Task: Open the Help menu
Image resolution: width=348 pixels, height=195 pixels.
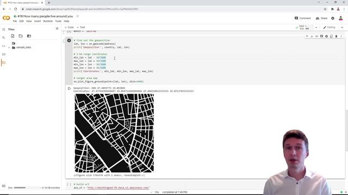Action: click(x=66, y=21)
